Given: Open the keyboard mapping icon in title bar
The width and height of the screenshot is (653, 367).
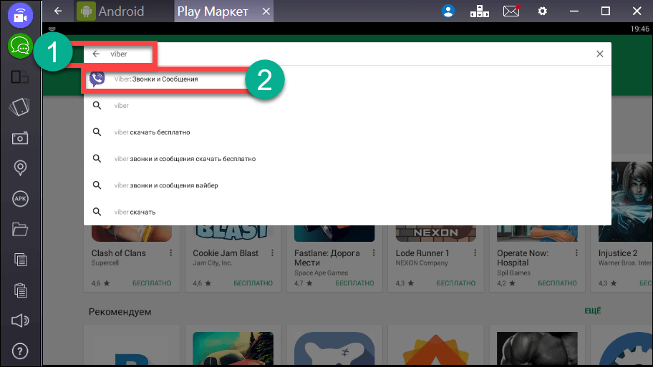Looking at the screenshot, I should (x=479, y=11).
